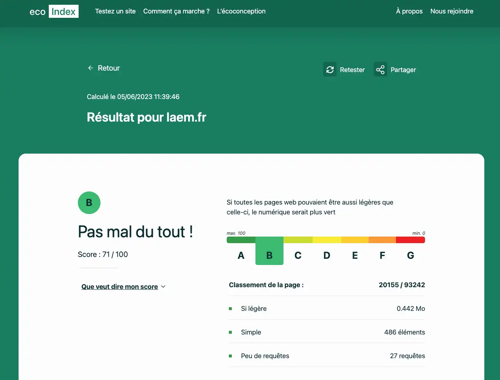The image size is (500, 380).
Task: Click the round B grade badge
Action: 89,203
